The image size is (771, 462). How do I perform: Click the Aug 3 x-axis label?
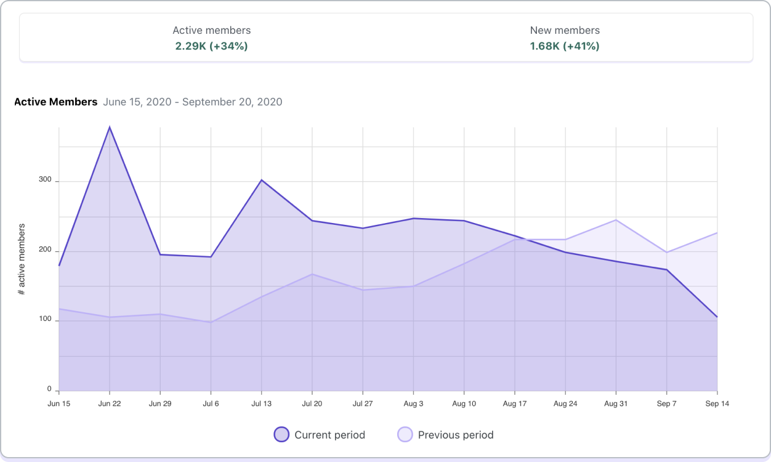click(413, 403)
